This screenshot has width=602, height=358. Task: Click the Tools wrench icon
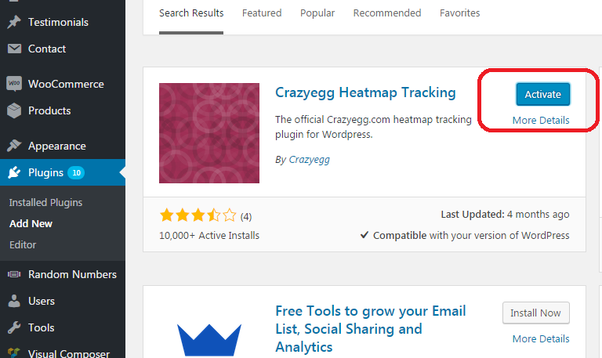(x=14, y=327)
